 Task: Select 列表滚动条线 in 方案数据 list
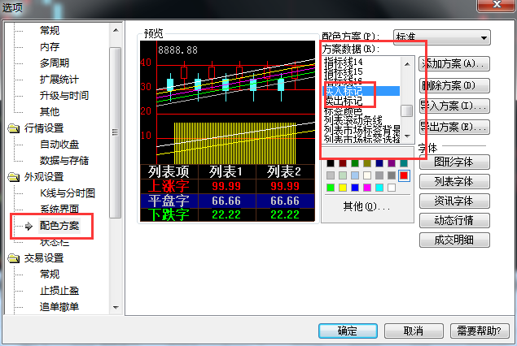point(353,120)
